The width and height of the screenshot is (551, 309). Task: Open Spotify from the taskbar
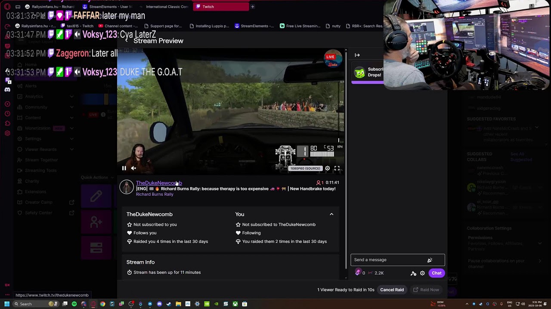point(74,304)
